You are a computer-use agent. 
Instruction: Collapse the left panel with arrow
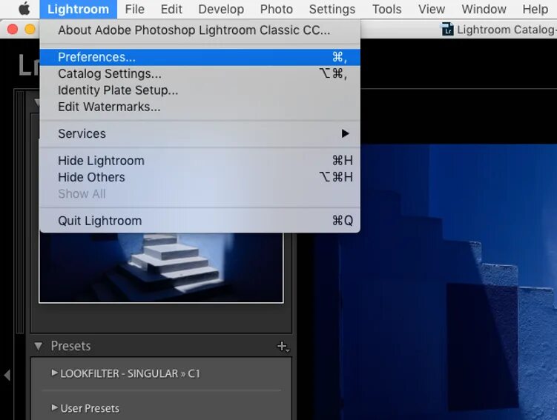click(7, 375)
